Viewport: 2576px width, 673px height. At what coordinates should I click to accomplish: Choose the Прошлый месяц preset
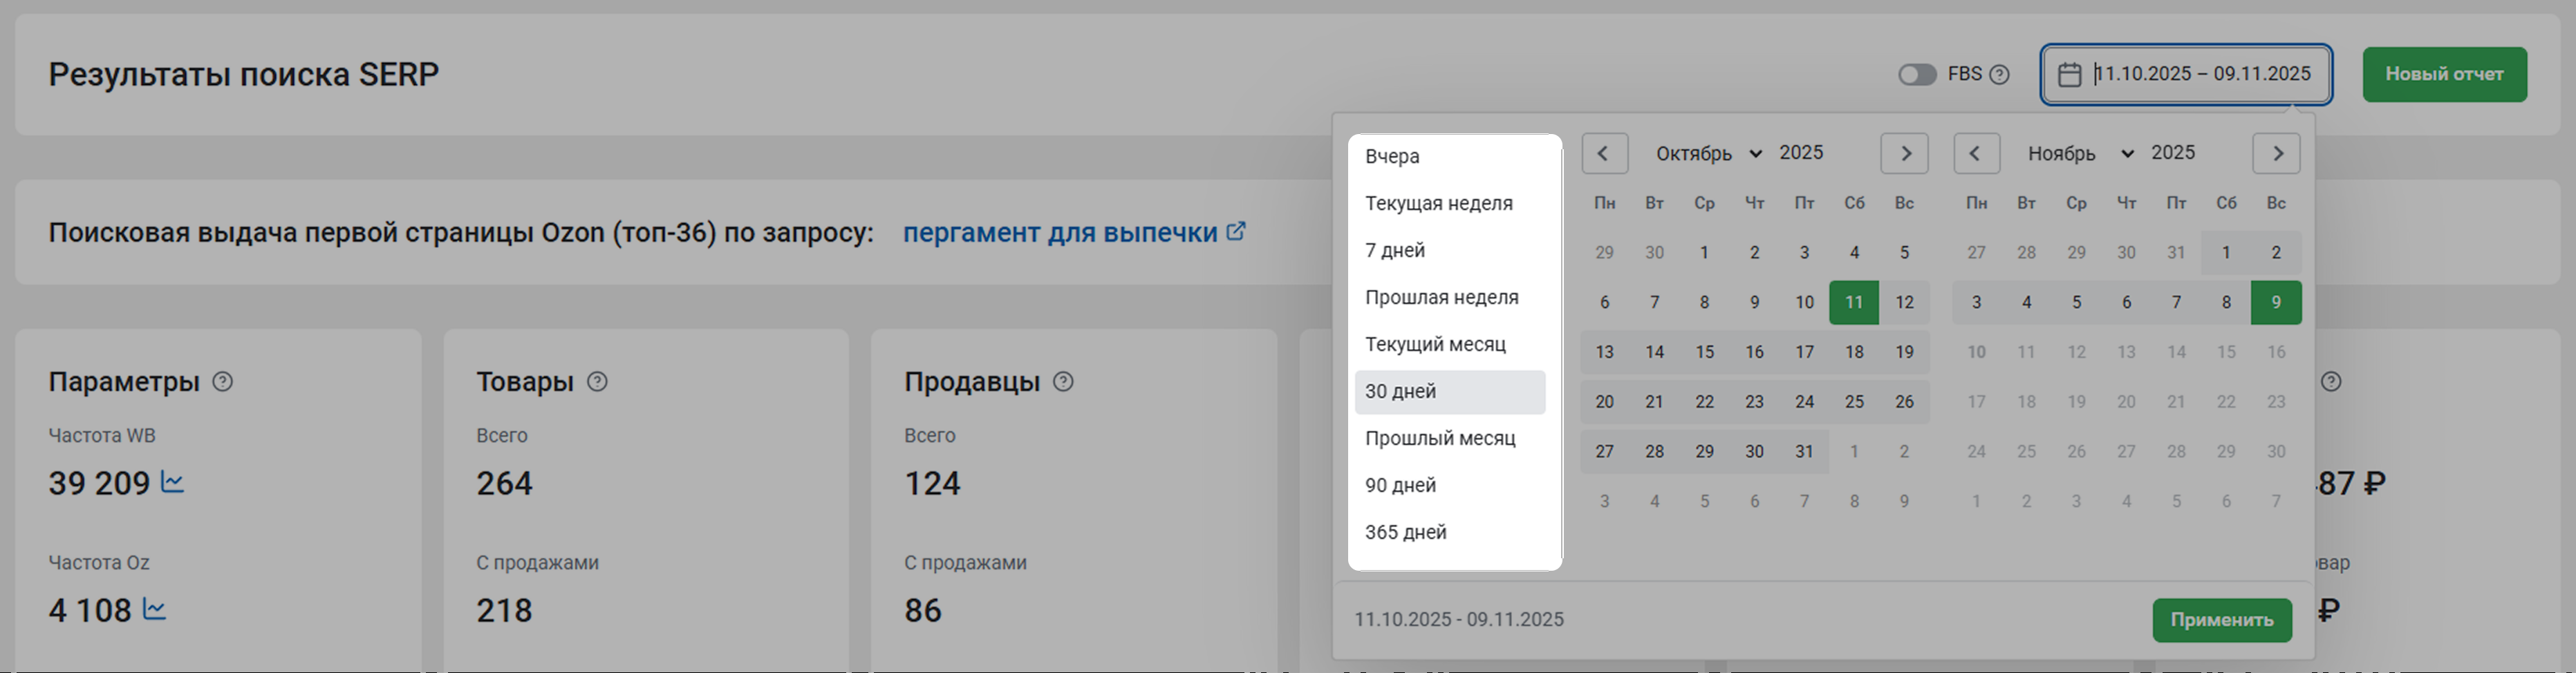tap(1440, 438)
